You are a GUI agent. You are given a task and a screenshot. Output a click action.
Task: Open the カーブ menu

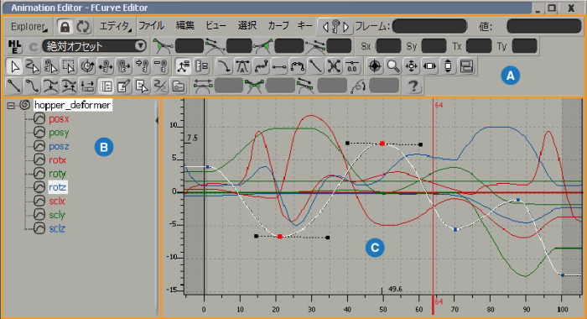[x=278, y=25]
